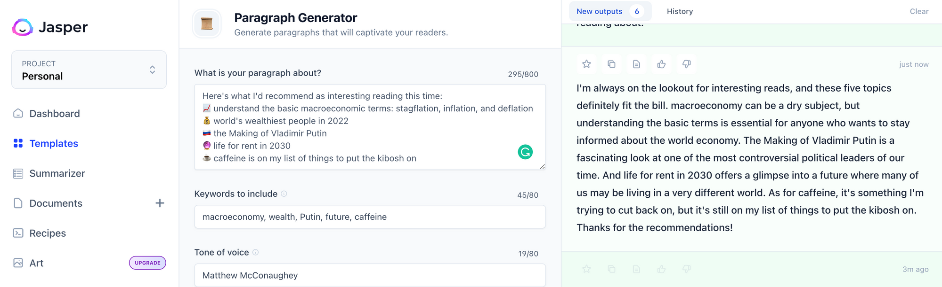Favorite the just now output with star
This screenshot has width=942, height=287.
pos(586,64)
